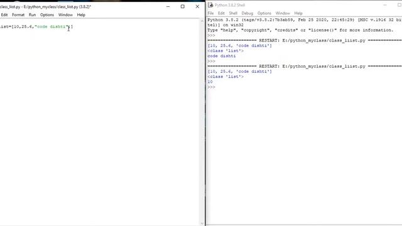
Task: Click the first [10, 25.6, 'code dishti'] output
Action: (239, 46)
